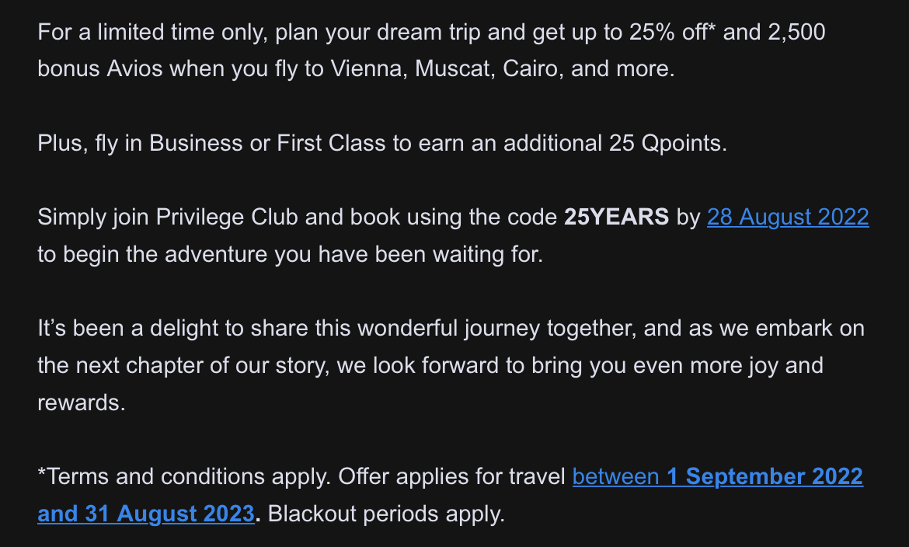
Task: Click the "Business or First Class" phrase
Action: click(267, 143)
